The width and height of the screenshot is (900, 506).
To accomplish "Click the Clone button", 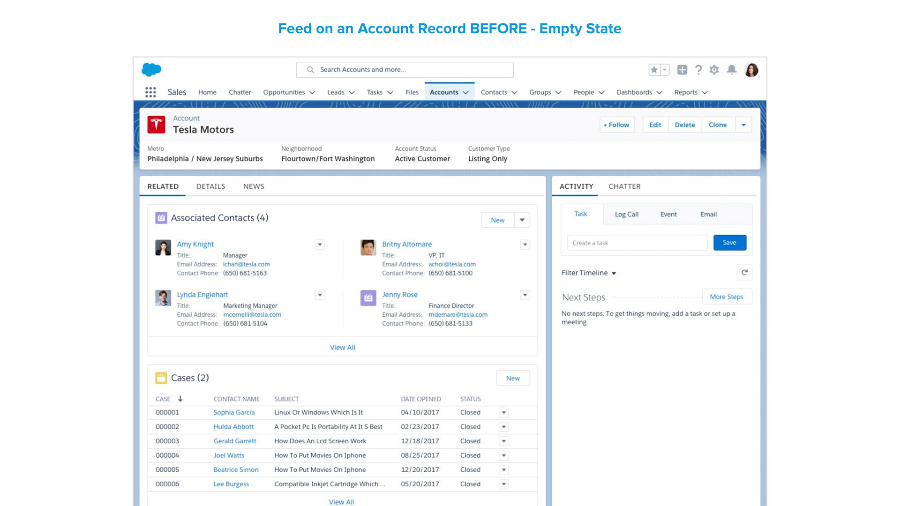I will (718, 125).
